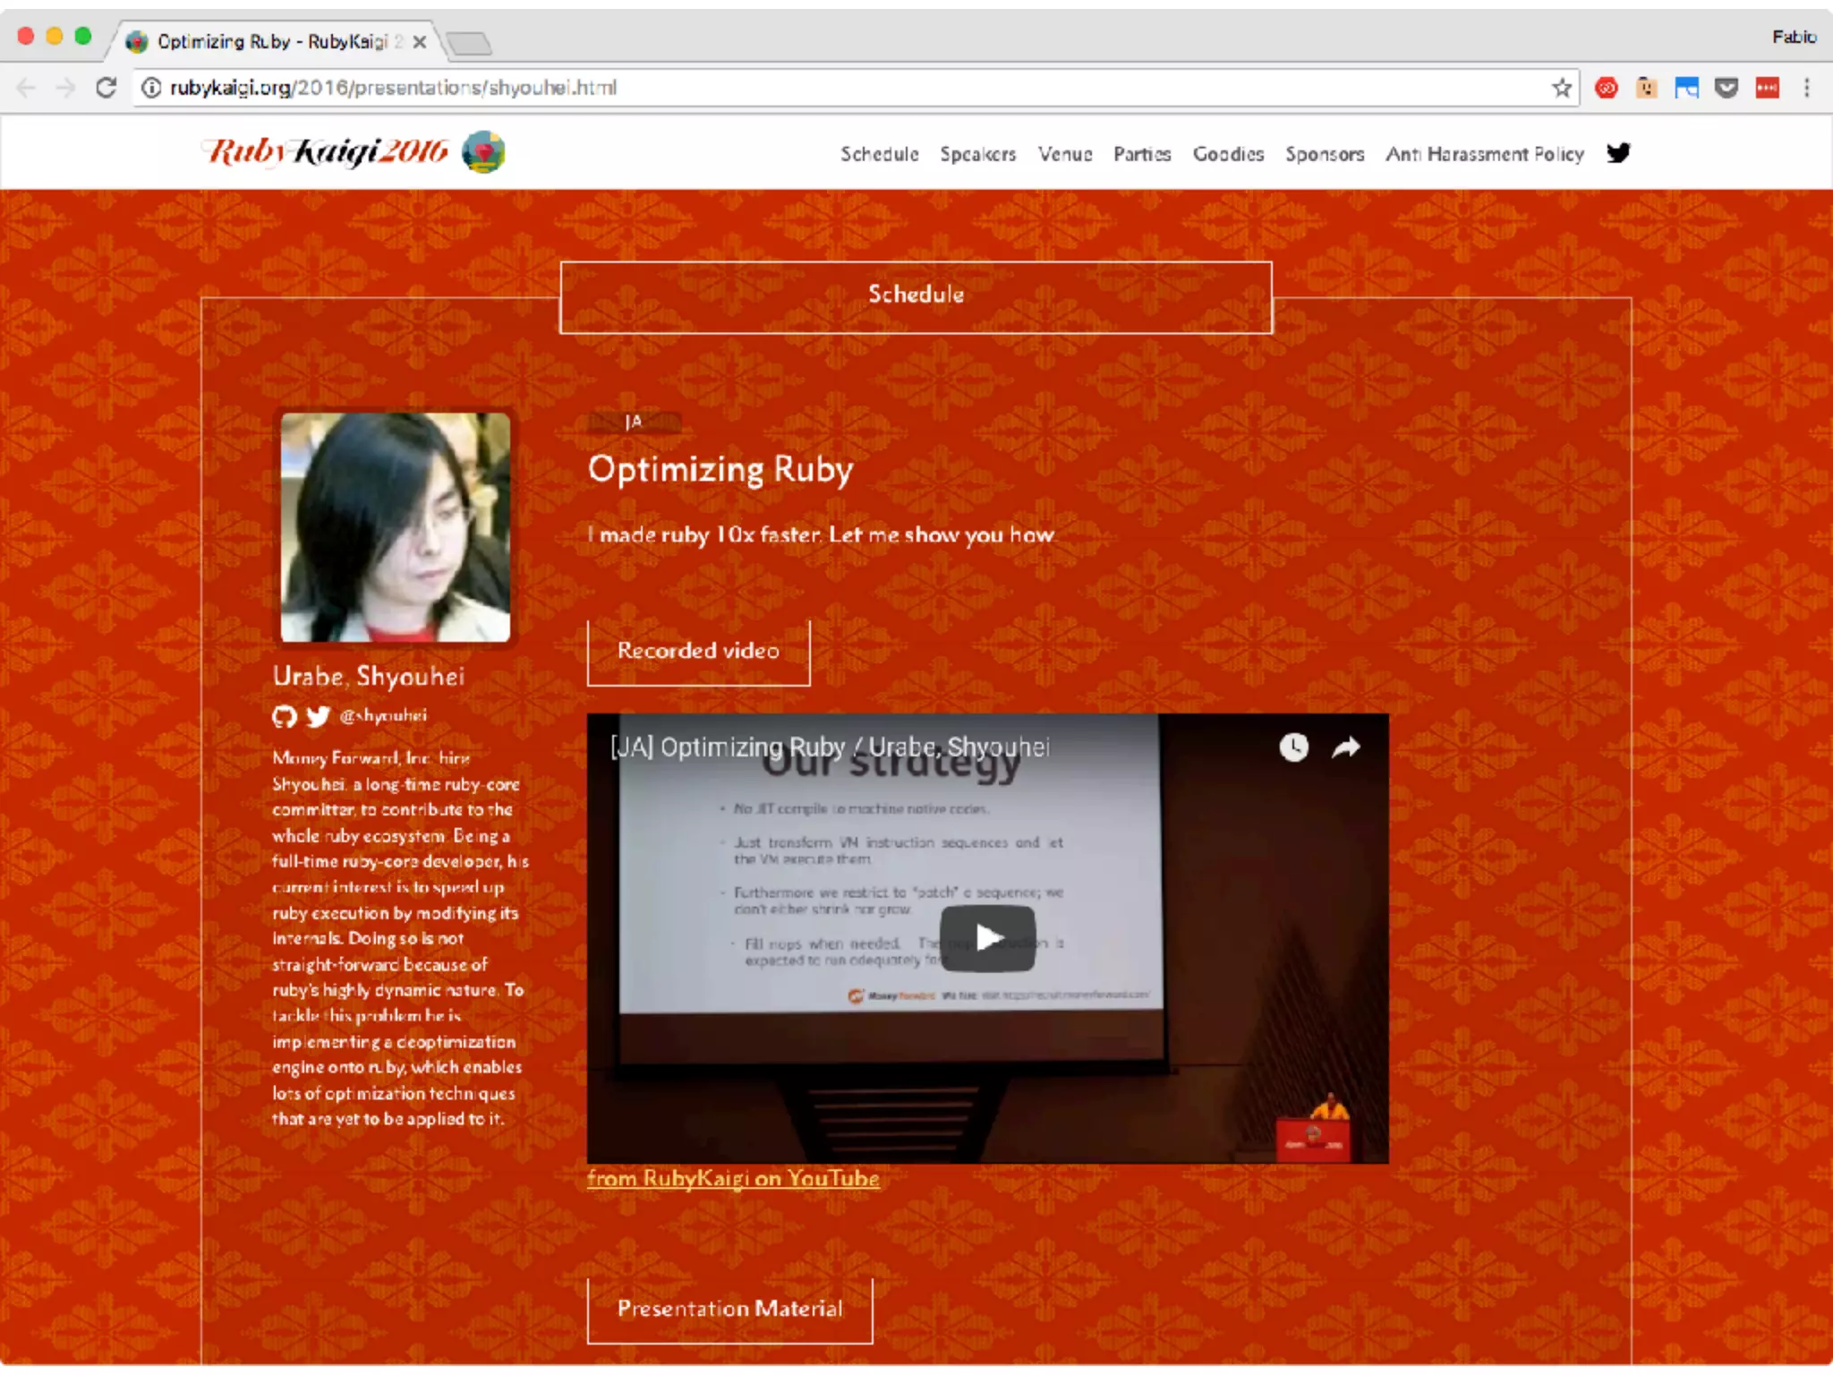Open the Speakers navigation item
Screen dimensions: 1833x1375
(x=977, y=154)
